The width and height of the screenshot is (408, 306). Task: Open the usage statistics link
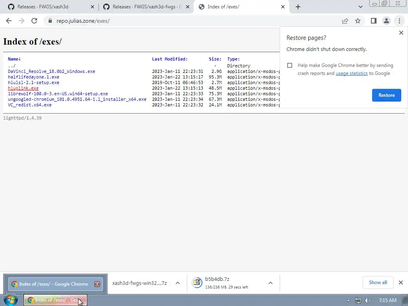click(x=351, y=73)
